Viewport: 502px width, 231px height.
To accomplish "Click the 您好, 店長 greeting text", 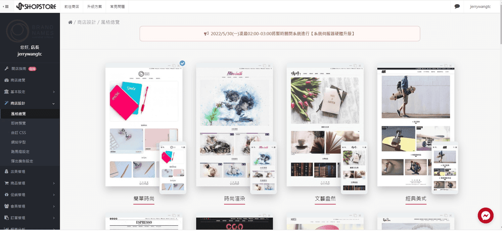I will (30, 47).
